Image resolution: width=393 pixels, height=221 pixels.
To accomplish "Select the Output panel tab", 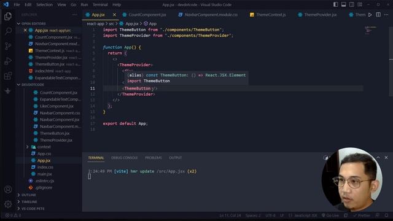I will [175, 158].
